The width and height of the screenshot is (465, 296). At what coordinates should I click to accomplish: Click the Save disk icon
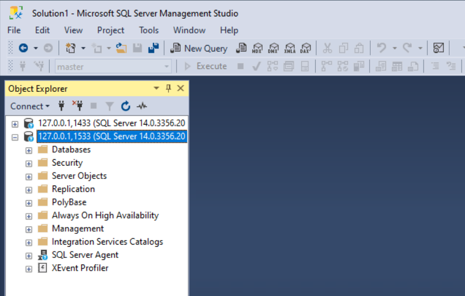137,48
